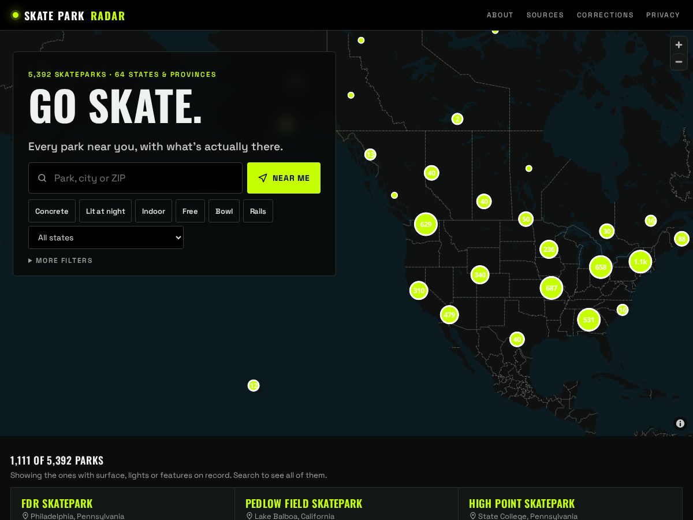The height and width of the screenshot is (520, 693).
Task: Click the location pin icon beside Lake Balboa, California
Action: click(x=249, y=516)
